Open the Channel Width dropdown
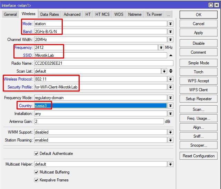 (170, 40)
